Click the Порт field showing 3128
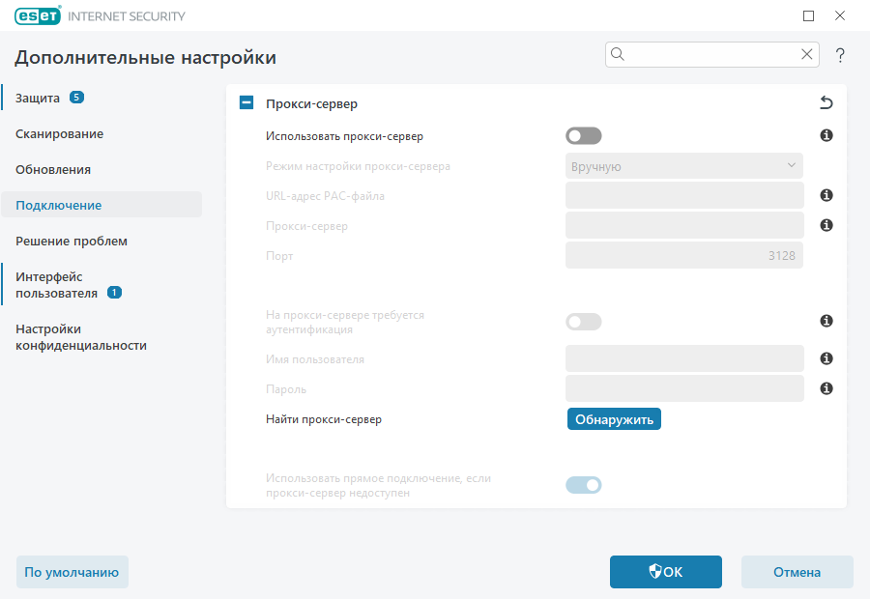This screenshot has height=599, width=870. [x=684, y=255]
